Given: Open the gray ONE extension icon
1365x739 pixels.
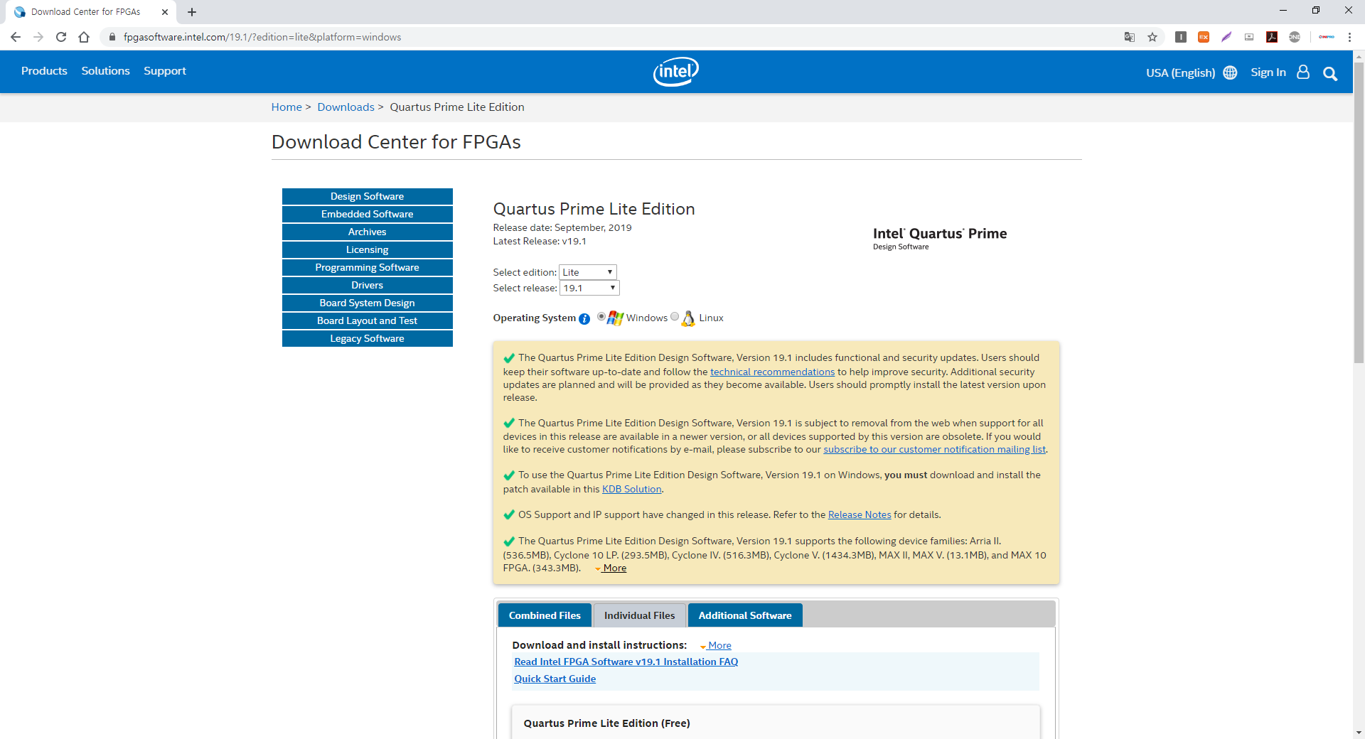Looking at the screenshot, I should pyautogui.click(x=1295, y=37).
